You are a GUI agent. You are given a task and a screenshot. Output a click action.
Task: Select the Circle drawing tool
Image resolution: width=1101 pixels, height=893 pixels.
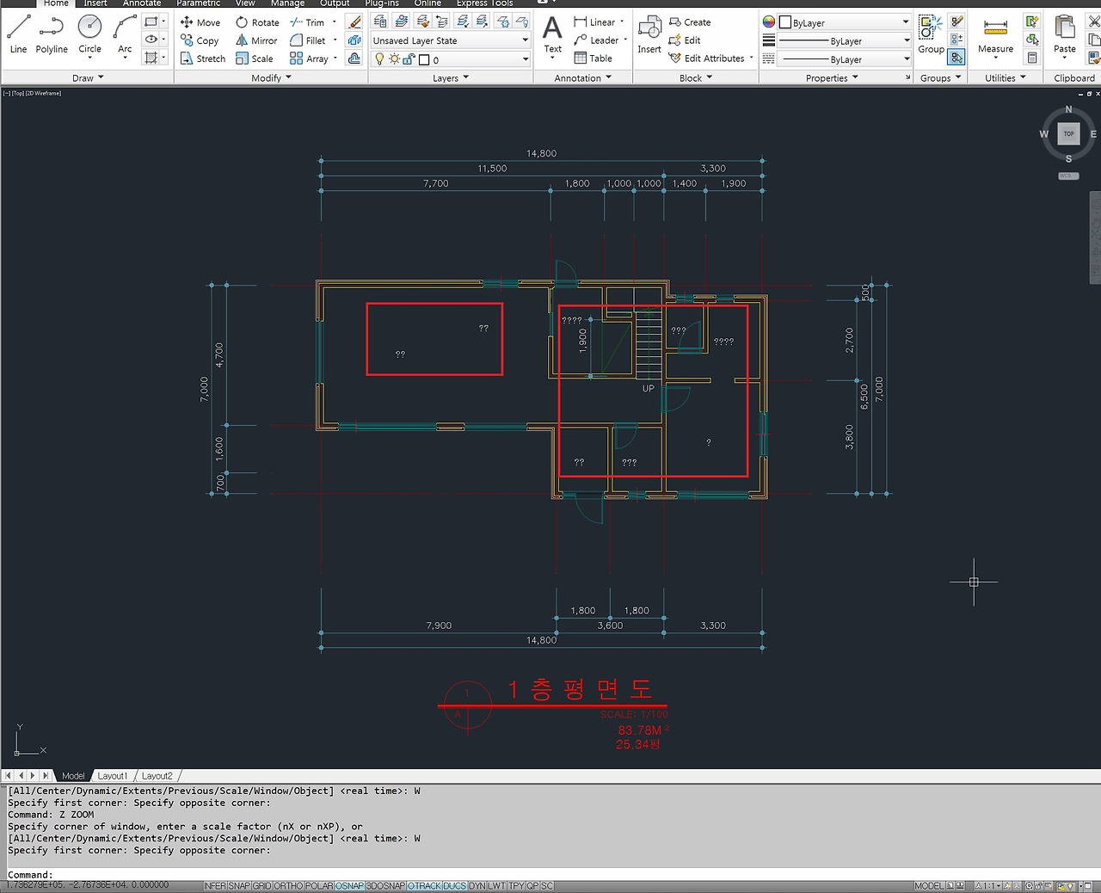pos(89,34)
